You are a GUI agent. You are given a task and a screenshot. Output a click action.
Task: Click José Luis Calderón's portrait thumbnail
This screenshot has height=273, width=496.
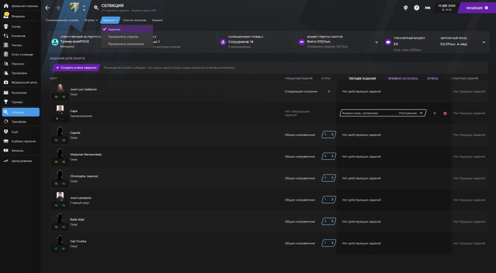point(60,88)
